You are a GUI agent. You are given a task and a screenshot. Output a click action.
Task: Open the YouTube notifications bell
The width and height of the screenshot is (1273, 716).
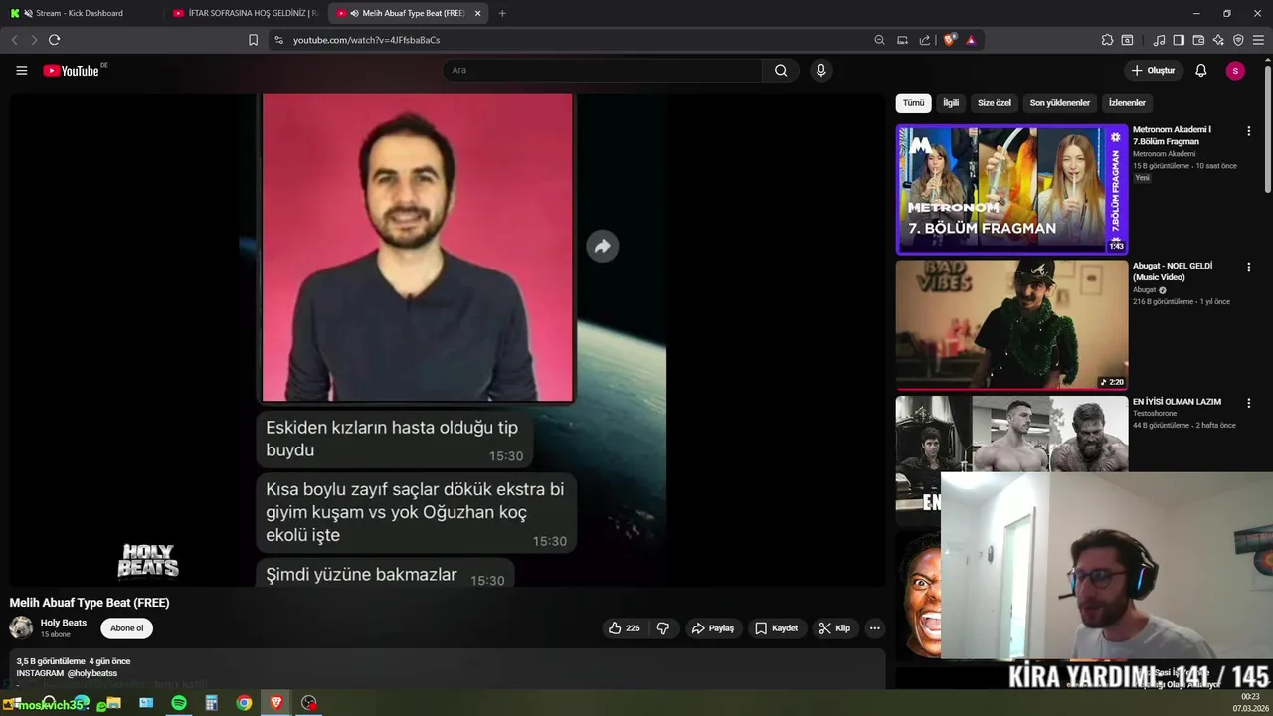click(1201, 70)
